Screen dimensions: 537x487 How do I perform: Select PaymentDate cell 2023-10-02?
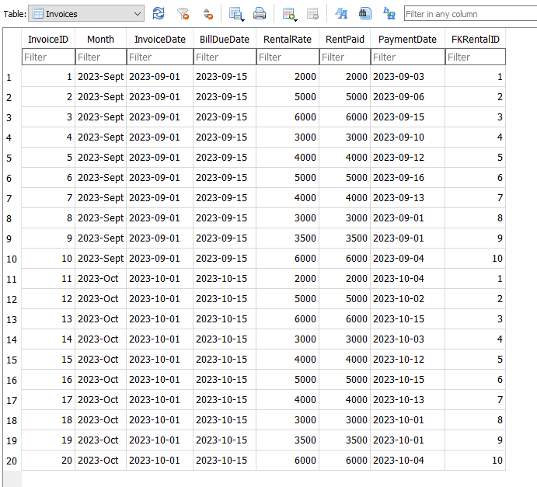[x=407, y=299]
